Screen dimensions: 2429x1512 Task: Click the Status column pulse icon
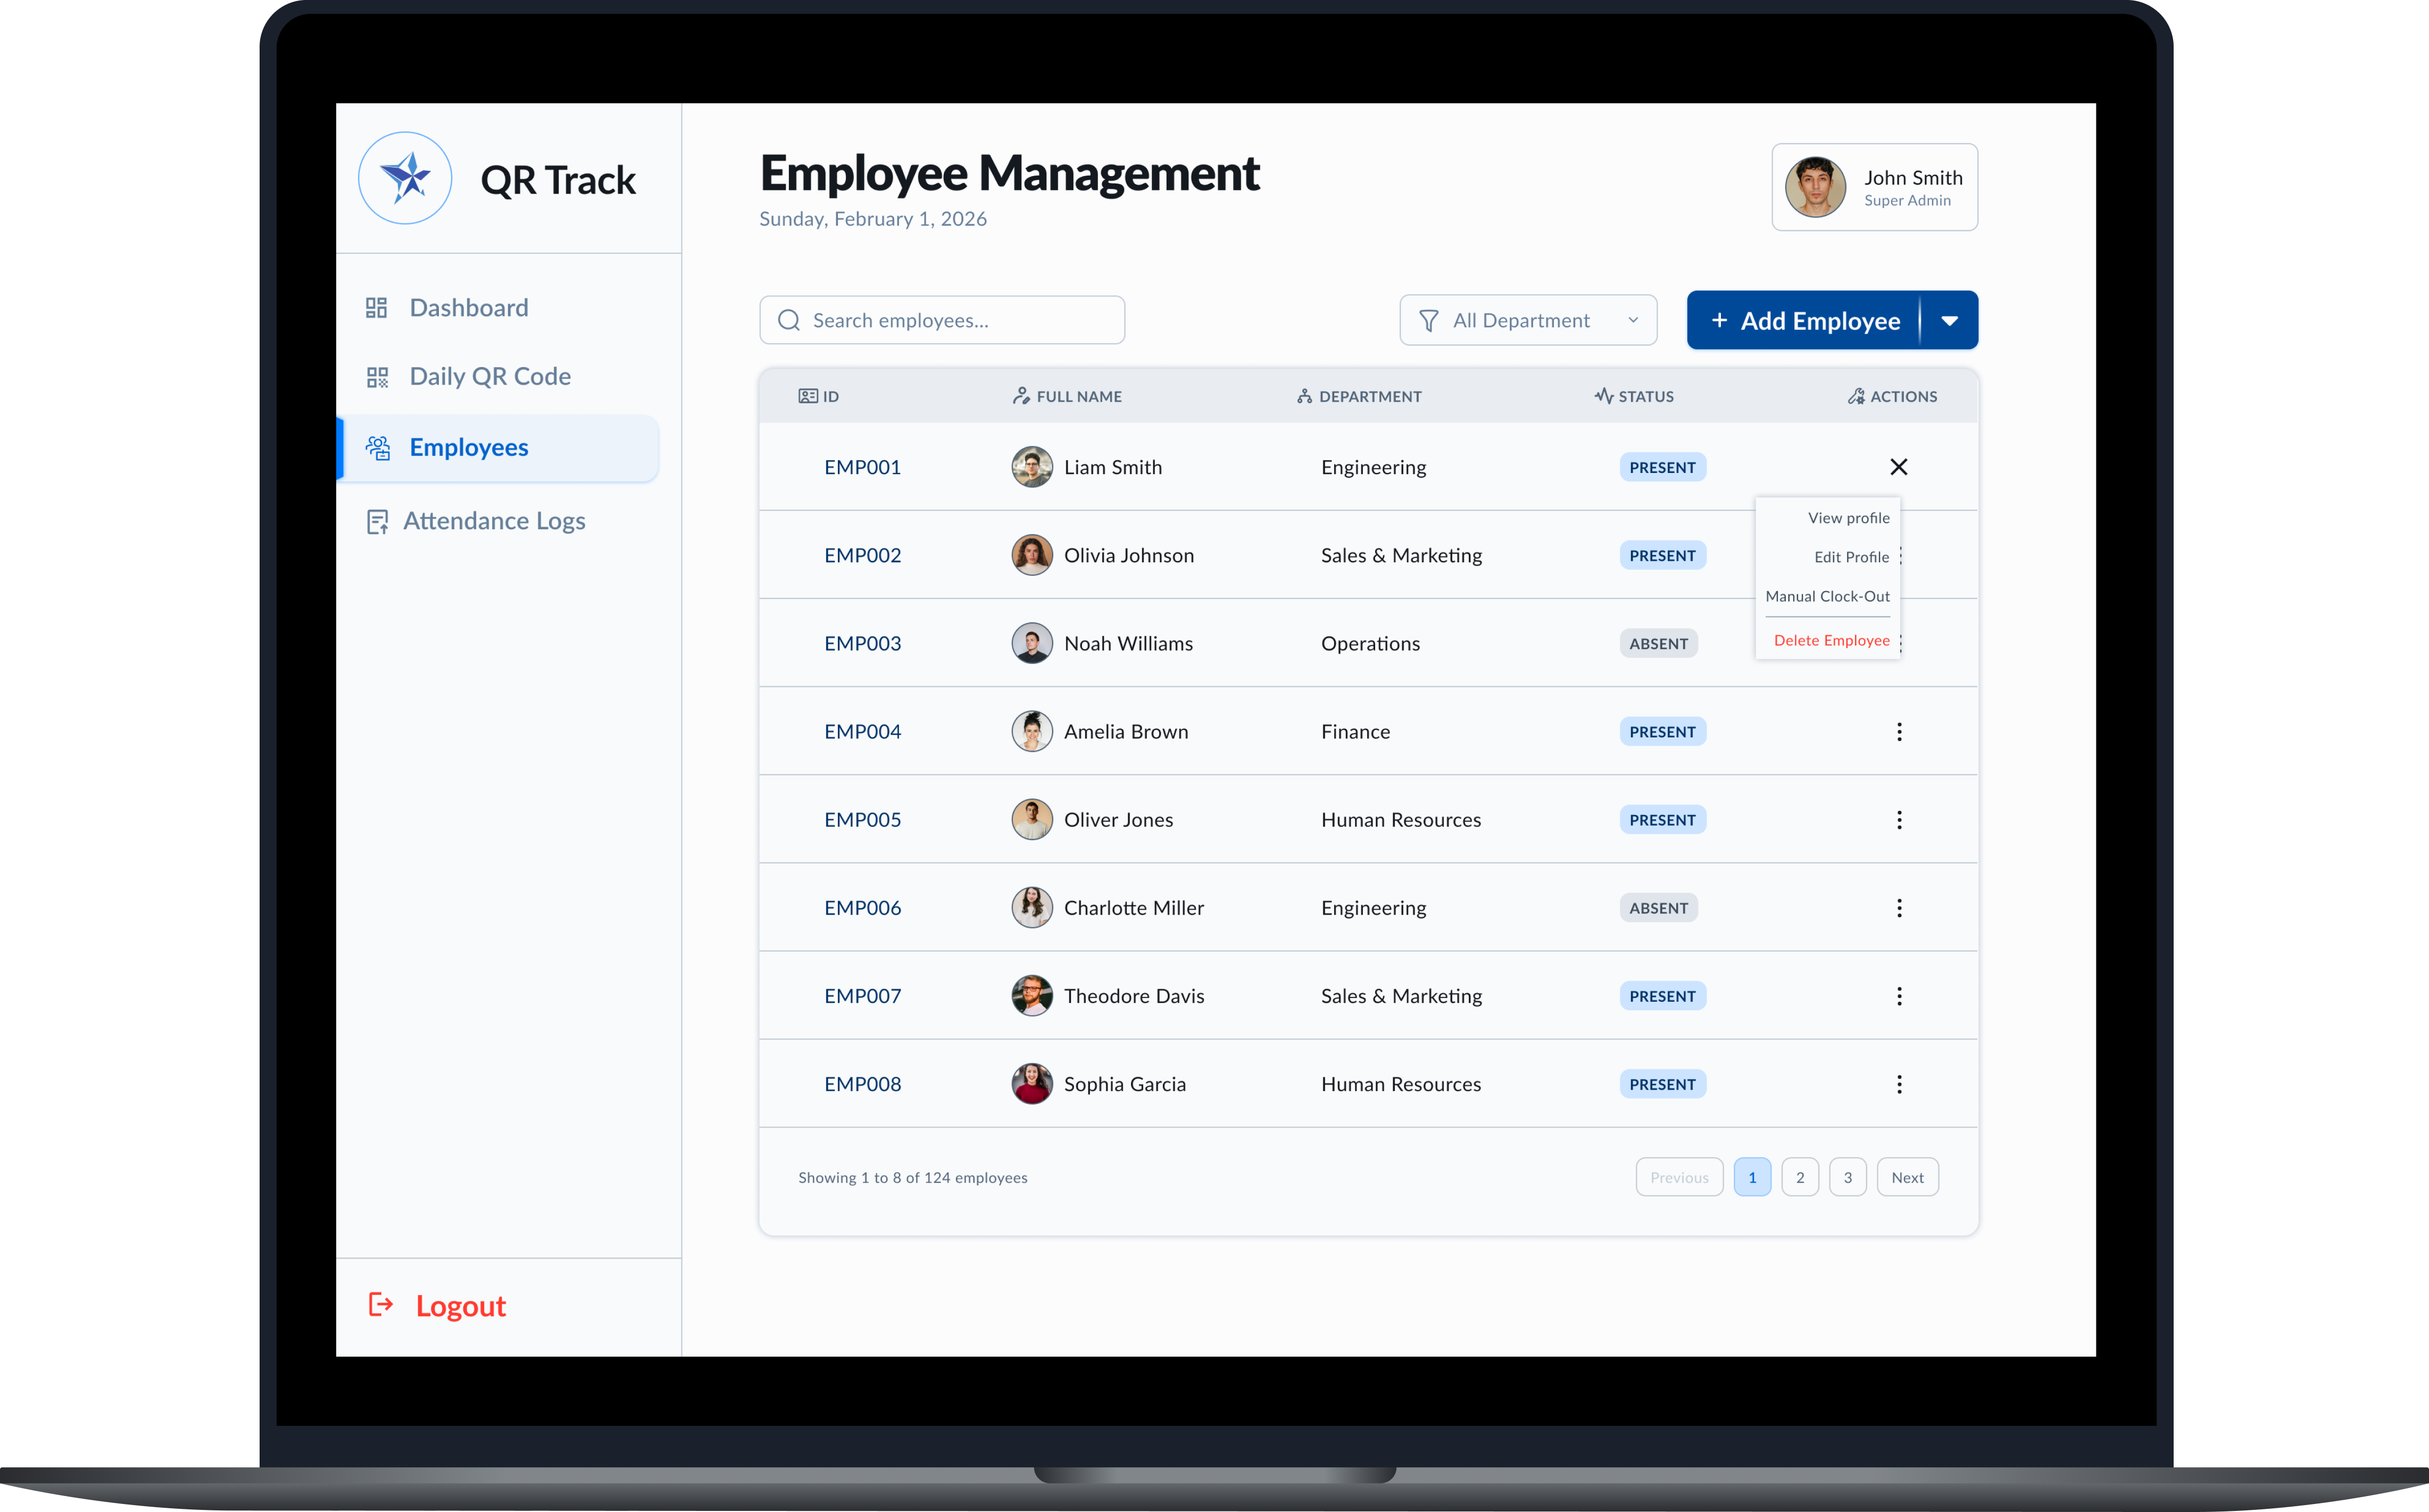[1603, 396]
